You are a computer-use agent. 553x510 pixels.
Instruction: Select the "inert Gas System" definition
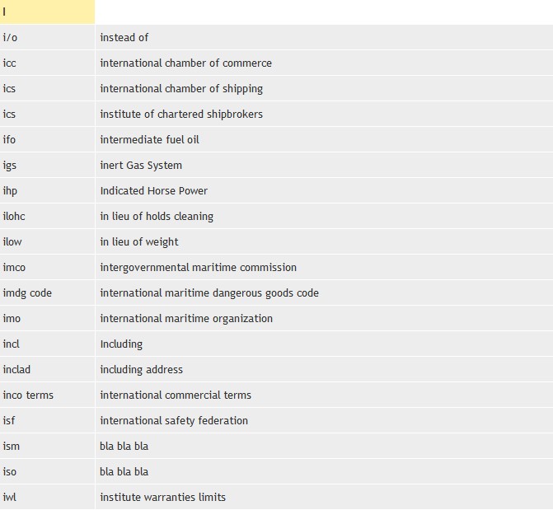click(x=141, y=165)
